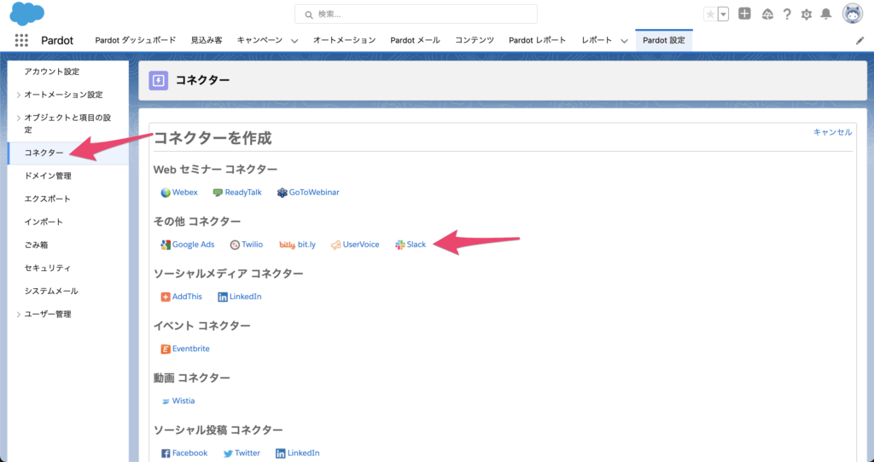The height and width of the screenshot is (462, 874).
Task: Click the AddThis plus icon
Action: coord(166,297)
